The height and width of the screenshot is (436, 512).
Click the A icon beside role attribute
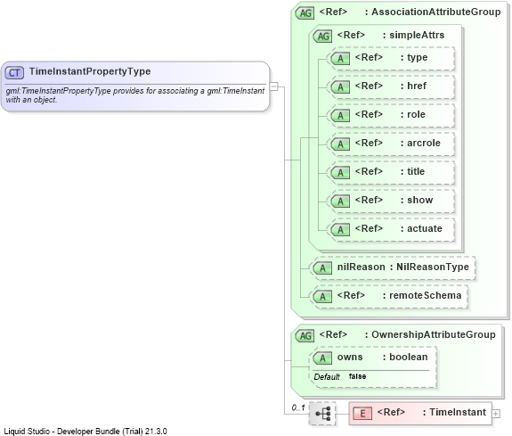tap(340, 115)
